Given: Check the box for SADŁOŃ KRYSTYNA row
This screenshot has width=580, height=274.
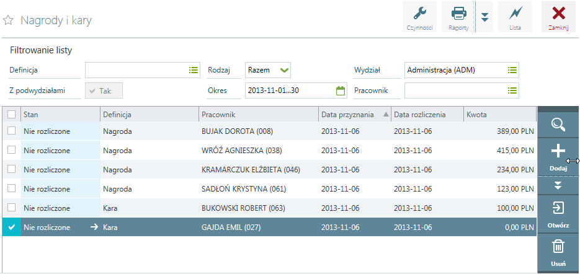Looking at the screenshot, I should click(x=11, y=188).
